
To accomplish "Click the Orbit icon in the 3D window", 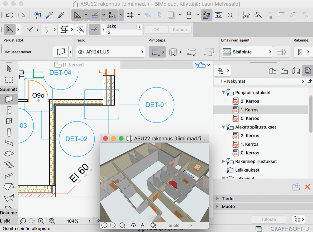I will (x=133, y=225).
